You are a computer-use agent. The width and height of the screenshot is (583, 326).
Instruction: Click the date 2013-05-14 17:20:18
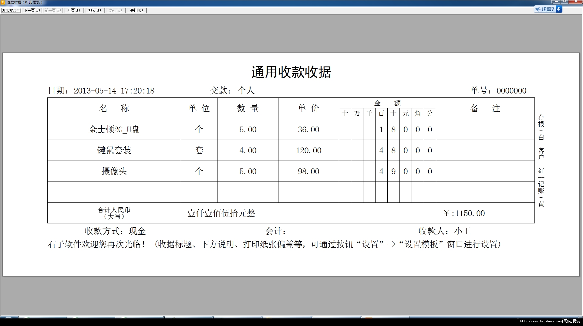click(114, 90)
